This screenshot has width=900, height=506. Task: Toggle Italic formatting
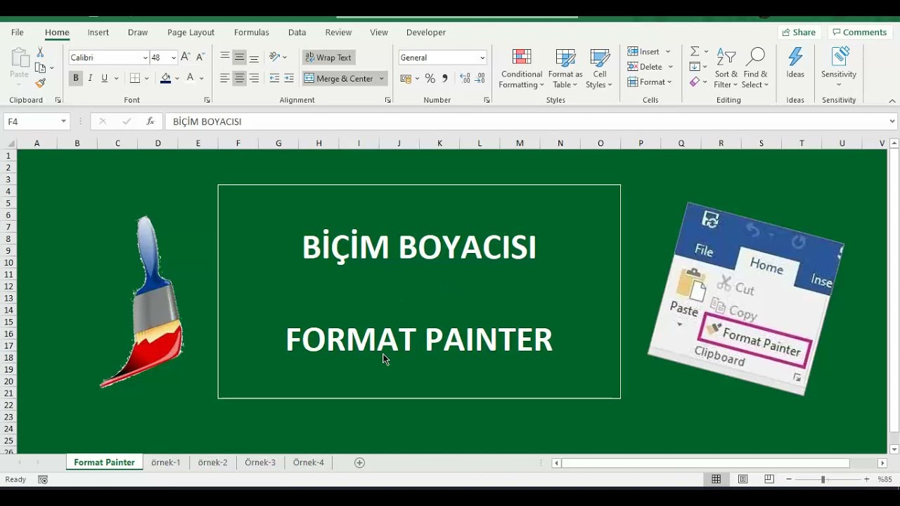(x=90, y=78)
